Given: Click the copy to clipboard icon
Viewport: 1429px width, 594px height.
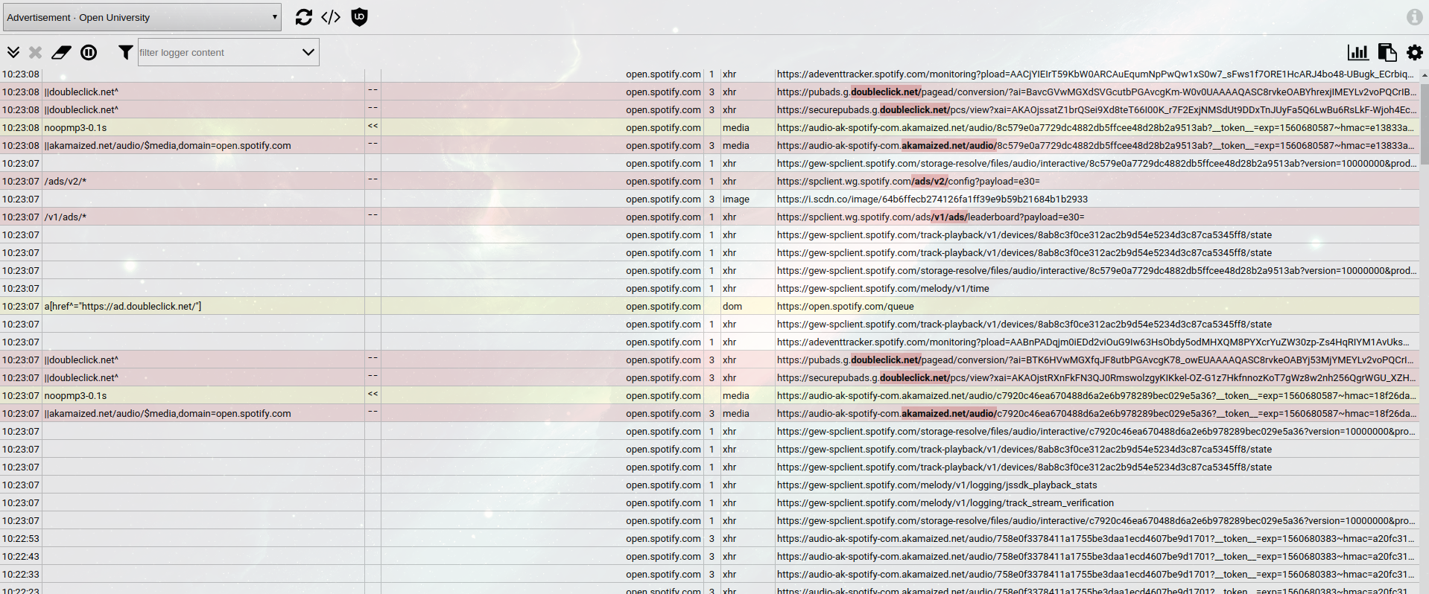Looking at the screenshot, I should (1387, 52).
